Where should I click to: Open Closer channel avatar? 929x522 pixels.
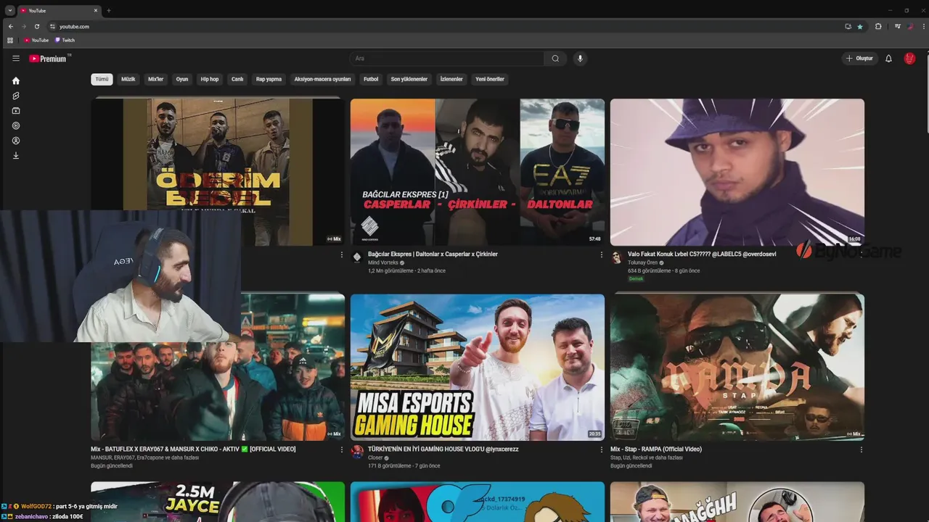pos(357,452)
